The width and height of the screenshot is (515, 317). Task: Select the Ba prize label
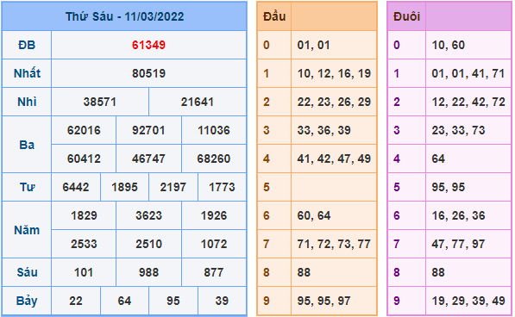pyautogui.click(x=27, y=145)
